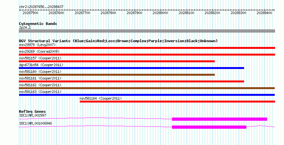
Task: Select the blue nsv581163 gain bar
Action: coord(147,95)
